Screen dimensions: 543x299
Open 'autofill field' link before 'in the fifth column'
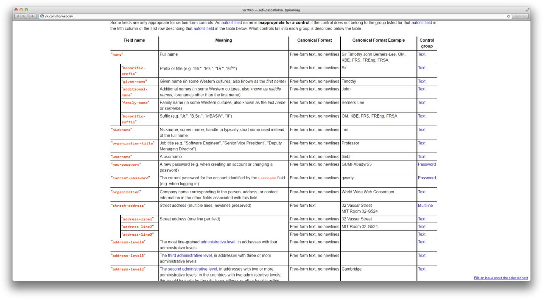point(422,23)
